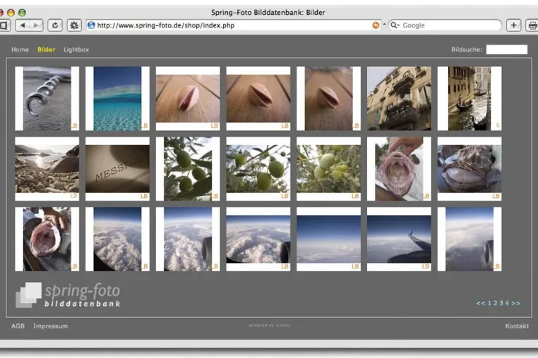Viewport: 538px width, 358px height.
Task: Select the Bilder menu item
Action: pyautogui.click(x=47, y=49)
